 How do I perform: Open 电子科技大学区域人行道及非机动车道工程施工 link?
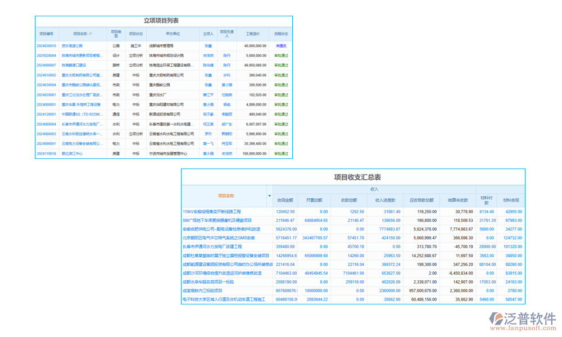click(224, 300)
